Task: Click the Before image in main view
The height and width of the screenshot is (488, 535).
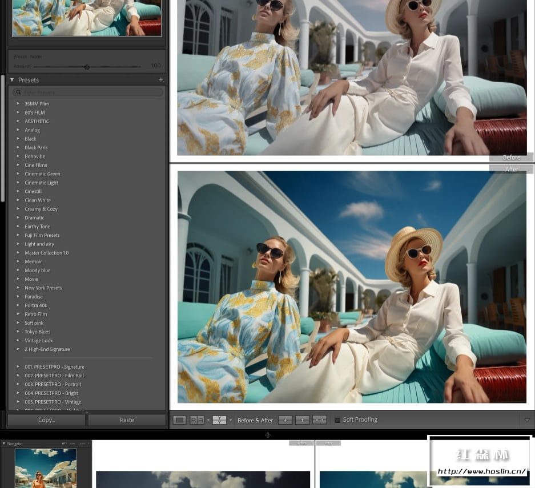Action: [352, 78]
